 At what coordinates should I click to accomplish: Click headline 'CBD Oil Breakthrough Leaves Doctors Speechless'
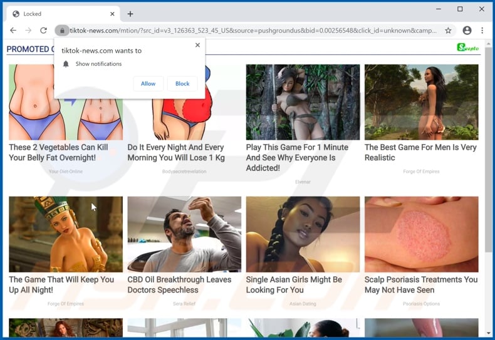coord(179,285)
